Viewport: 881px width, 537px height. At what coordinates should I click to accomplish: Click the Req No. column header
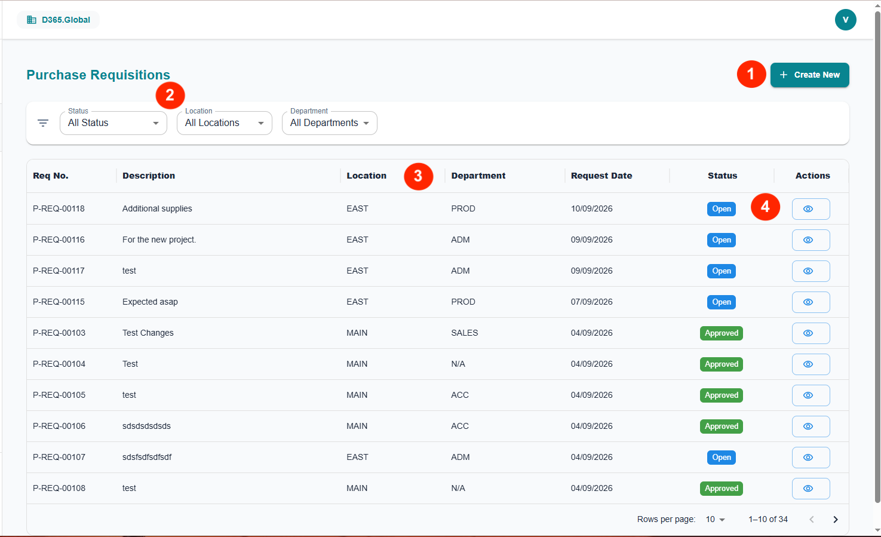[51, 176]
